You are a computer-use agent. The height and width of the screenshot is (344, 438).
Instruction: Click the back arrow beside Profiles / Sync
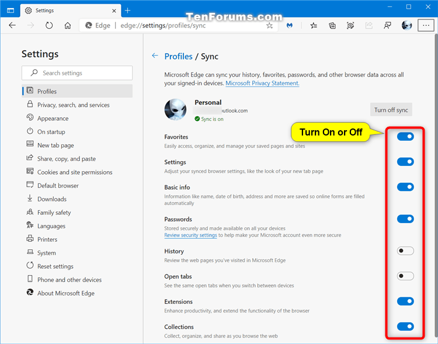pyautogui.click(x=155, y=55)
